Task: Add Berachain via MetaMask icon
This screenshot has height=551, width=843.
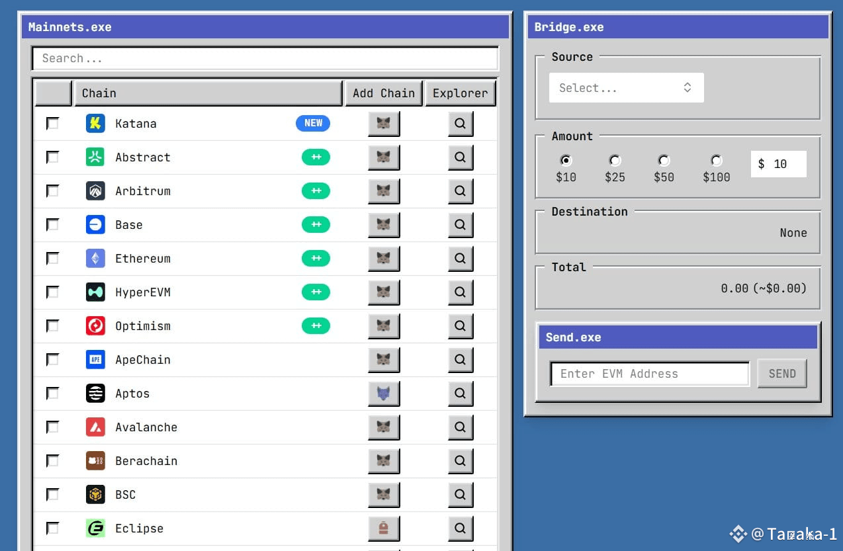Action: pos(384,461)
